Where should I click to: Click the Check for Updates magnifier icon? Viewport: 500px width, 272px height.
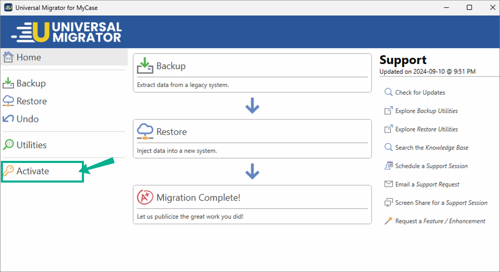388,92
